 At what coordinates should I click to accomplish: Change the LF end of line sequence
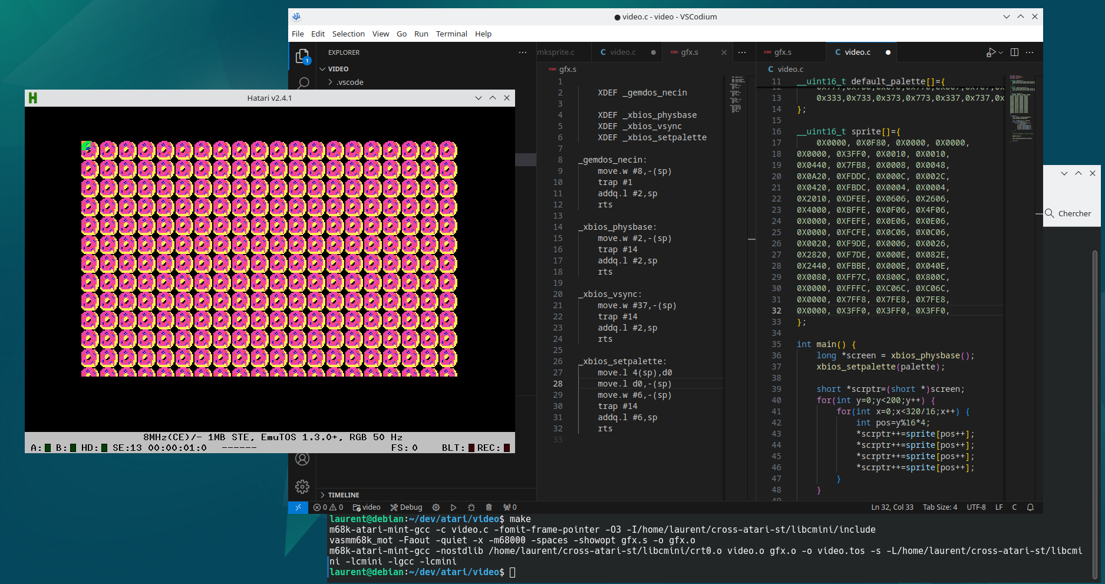pos(999,507)
